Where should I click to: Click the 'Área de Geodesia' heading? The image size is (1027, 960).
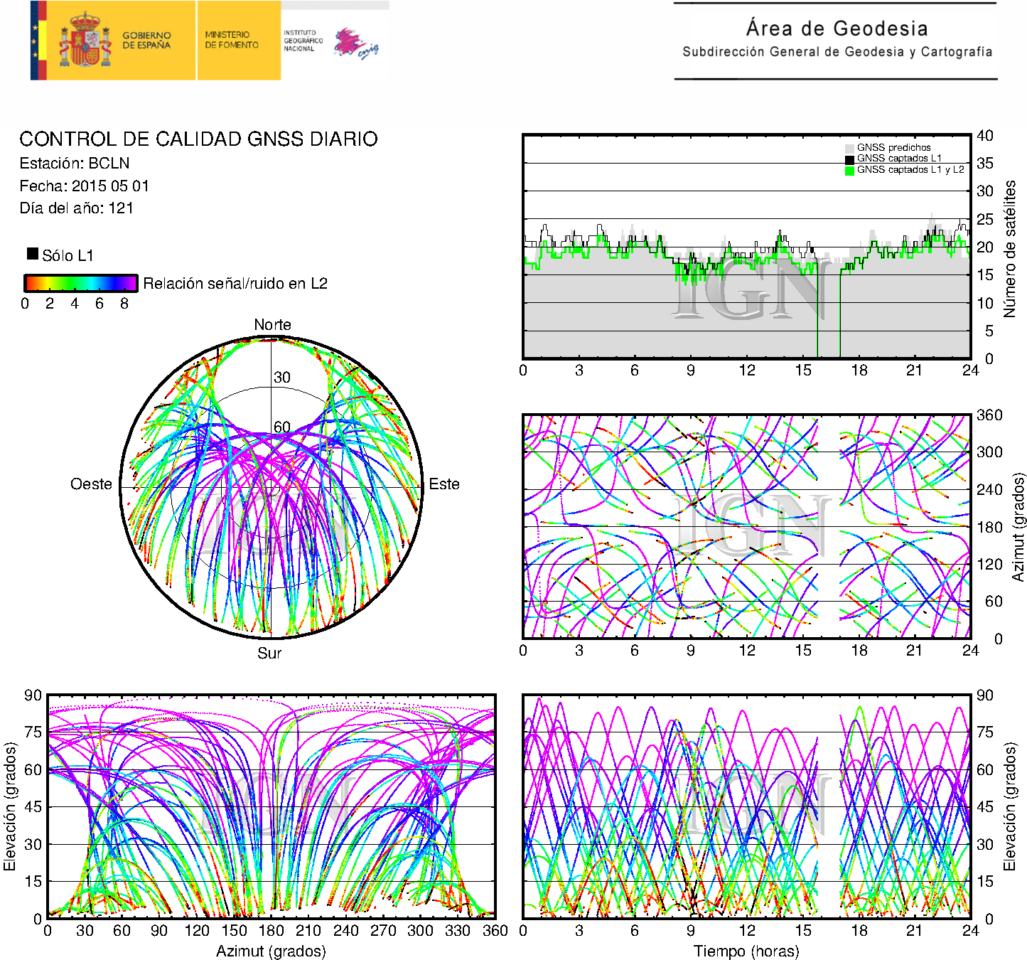[x=837, y=28]
